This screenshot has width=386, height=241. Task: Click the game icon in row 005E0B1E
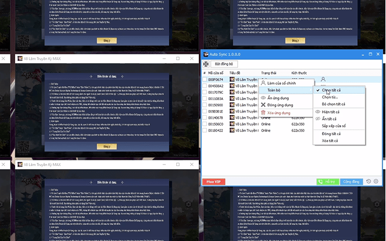pos(232,111)
